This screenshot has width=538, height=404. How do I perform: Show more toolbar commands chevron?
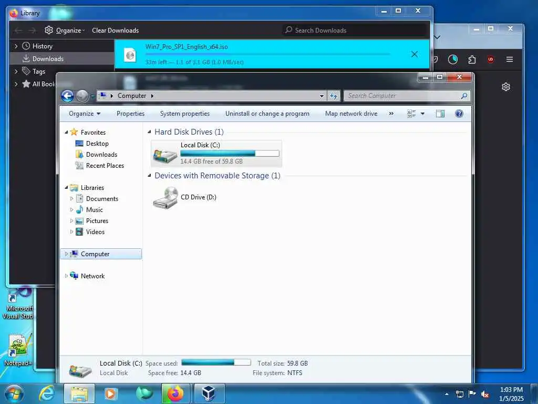pyautogui.click(x=391, y=114)
